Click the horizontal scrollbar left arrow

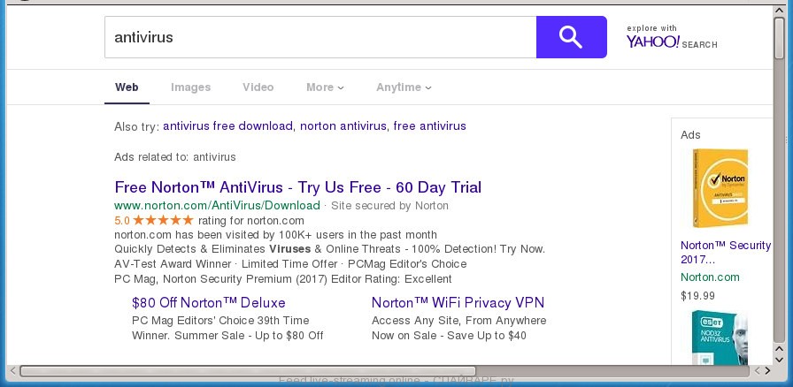coord(13,371)
